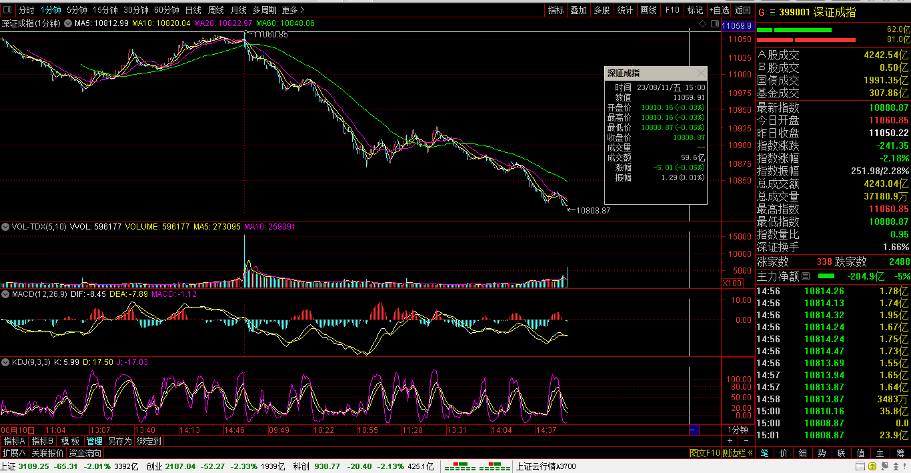The image size is (911, 473).
Task: Close the 深证成指 data popup window
Action: pos(700,73)
